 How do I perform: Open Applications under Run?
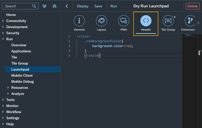pos(21,51)
